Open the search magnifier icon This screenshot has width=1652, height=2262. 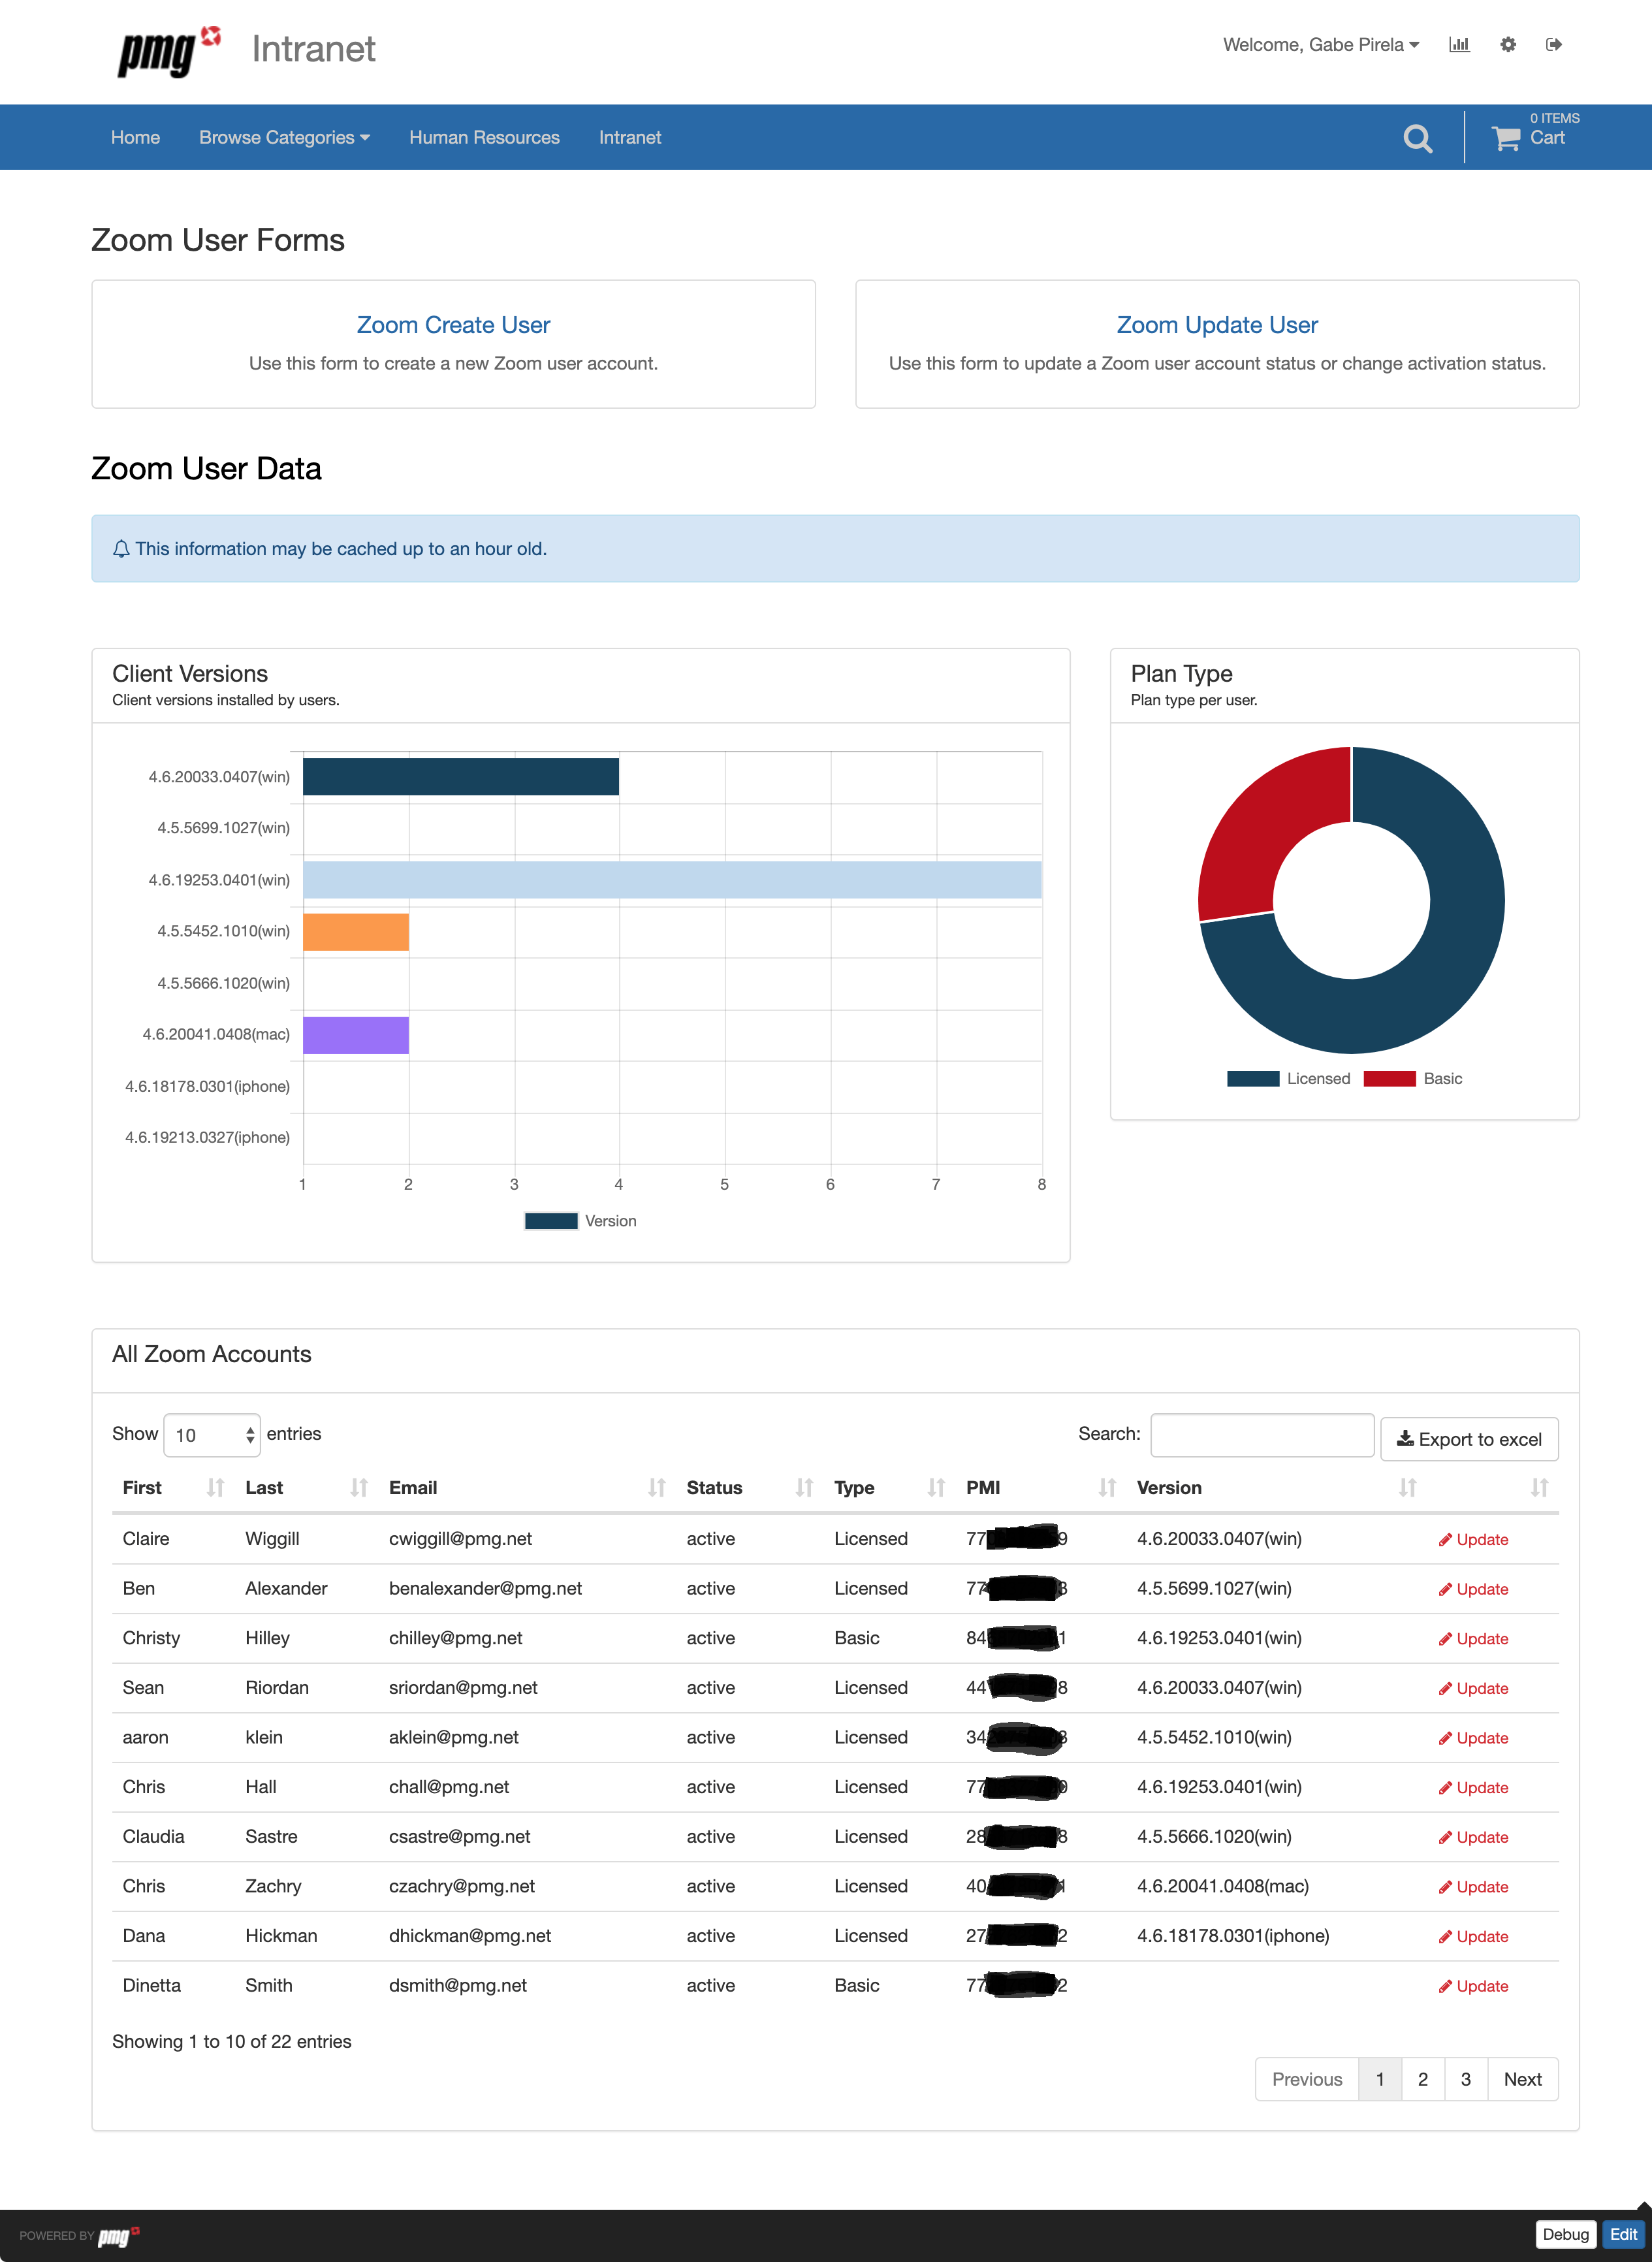(x=1417, y=138)
